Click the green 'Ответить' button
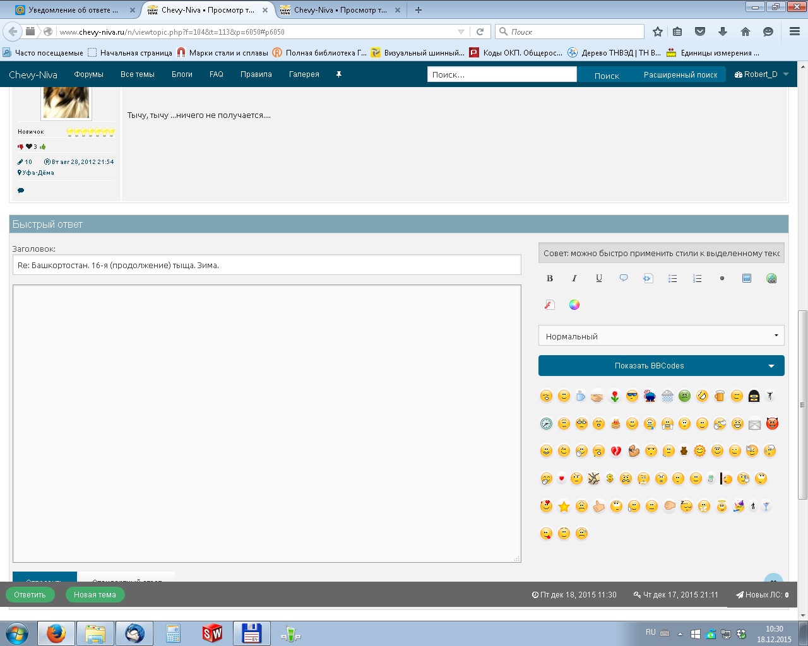Viewport: 808px width, 646px height. 30,595
